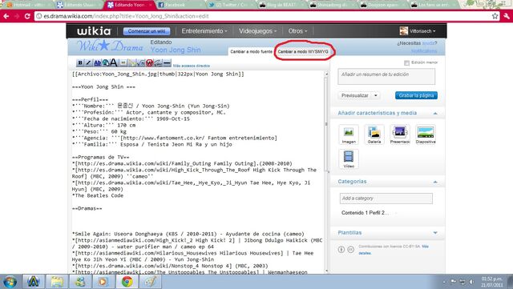Insert headline with large A icon
The height and width of the screenshot is (289, 513).
coord(114,62)
